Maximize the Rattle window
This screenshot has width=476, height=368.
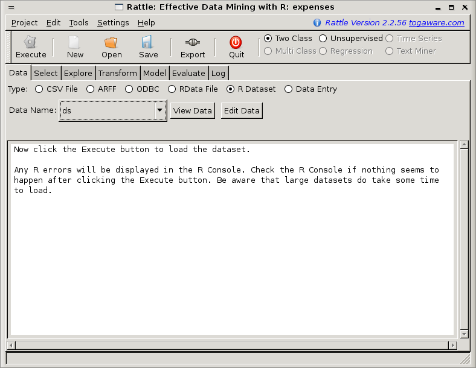pos(451,7)
